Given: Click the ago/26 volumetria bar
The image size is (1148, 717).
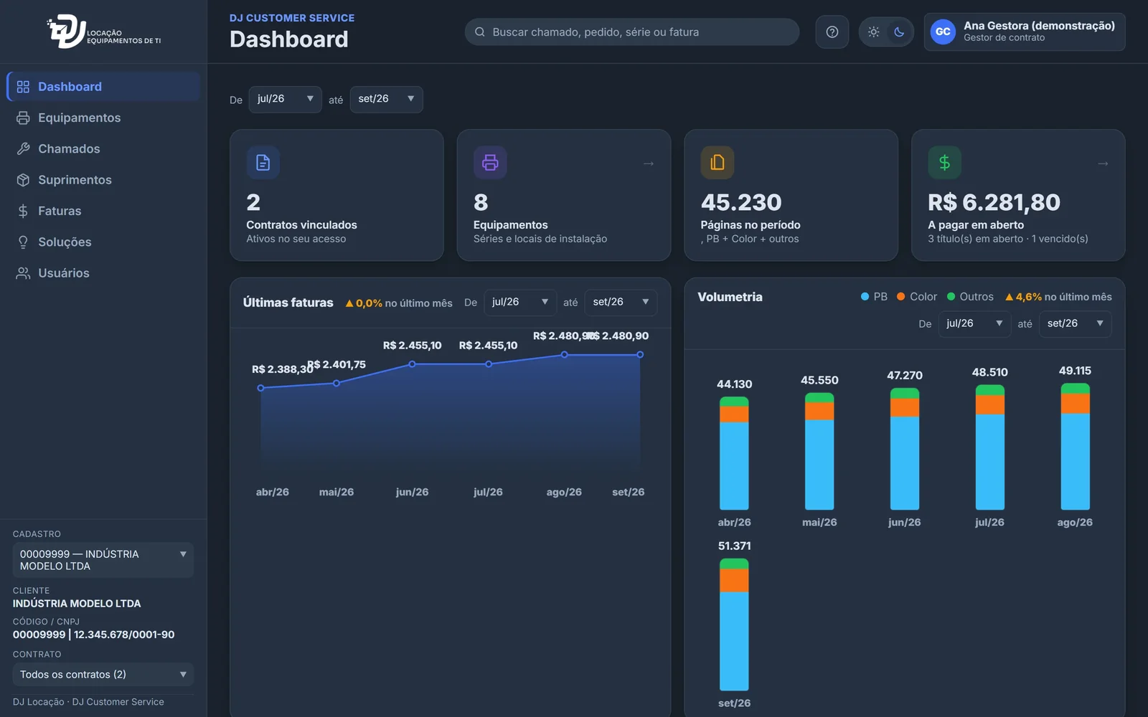Looking at the screenshot, I should point(1075,447).
